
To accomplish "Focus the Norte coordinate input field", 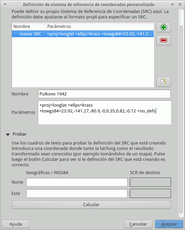I will tap(77, 182).
